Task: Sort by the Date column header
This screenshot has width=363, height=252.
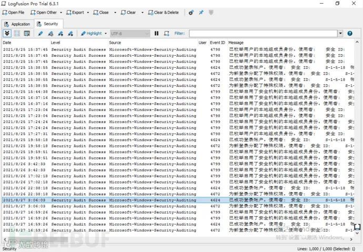Action: (26, 43)
